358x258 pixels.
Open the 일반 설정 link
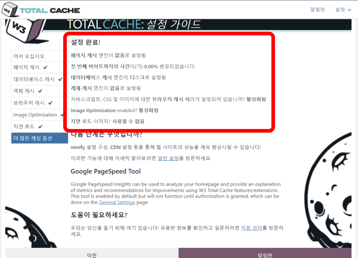tap(168, 158)
